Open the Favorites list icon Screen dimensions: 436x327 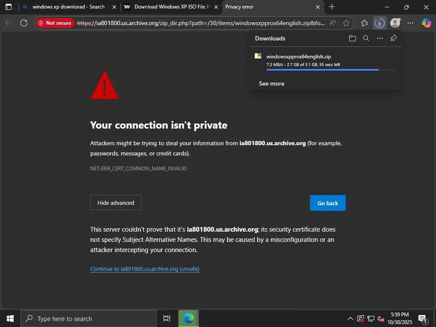pyautogui.click(x=364, y=23)
